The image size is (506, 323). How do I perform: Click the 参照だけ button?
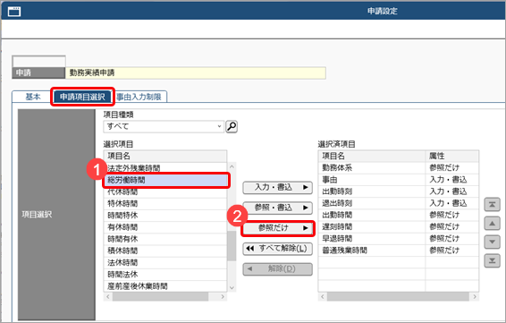[277, 228]
